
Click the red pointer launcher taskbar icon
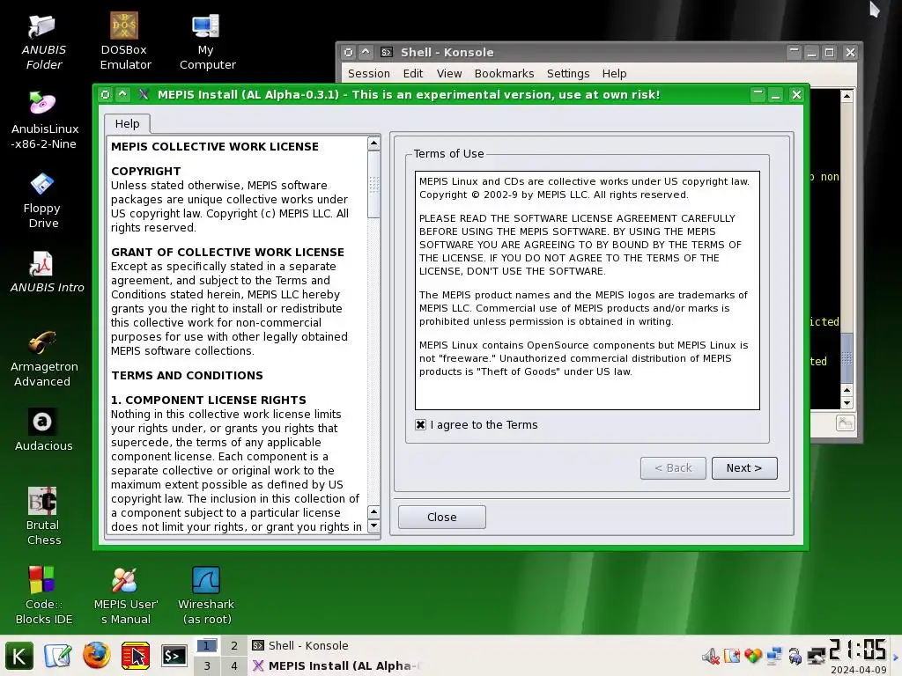[136, 656]
